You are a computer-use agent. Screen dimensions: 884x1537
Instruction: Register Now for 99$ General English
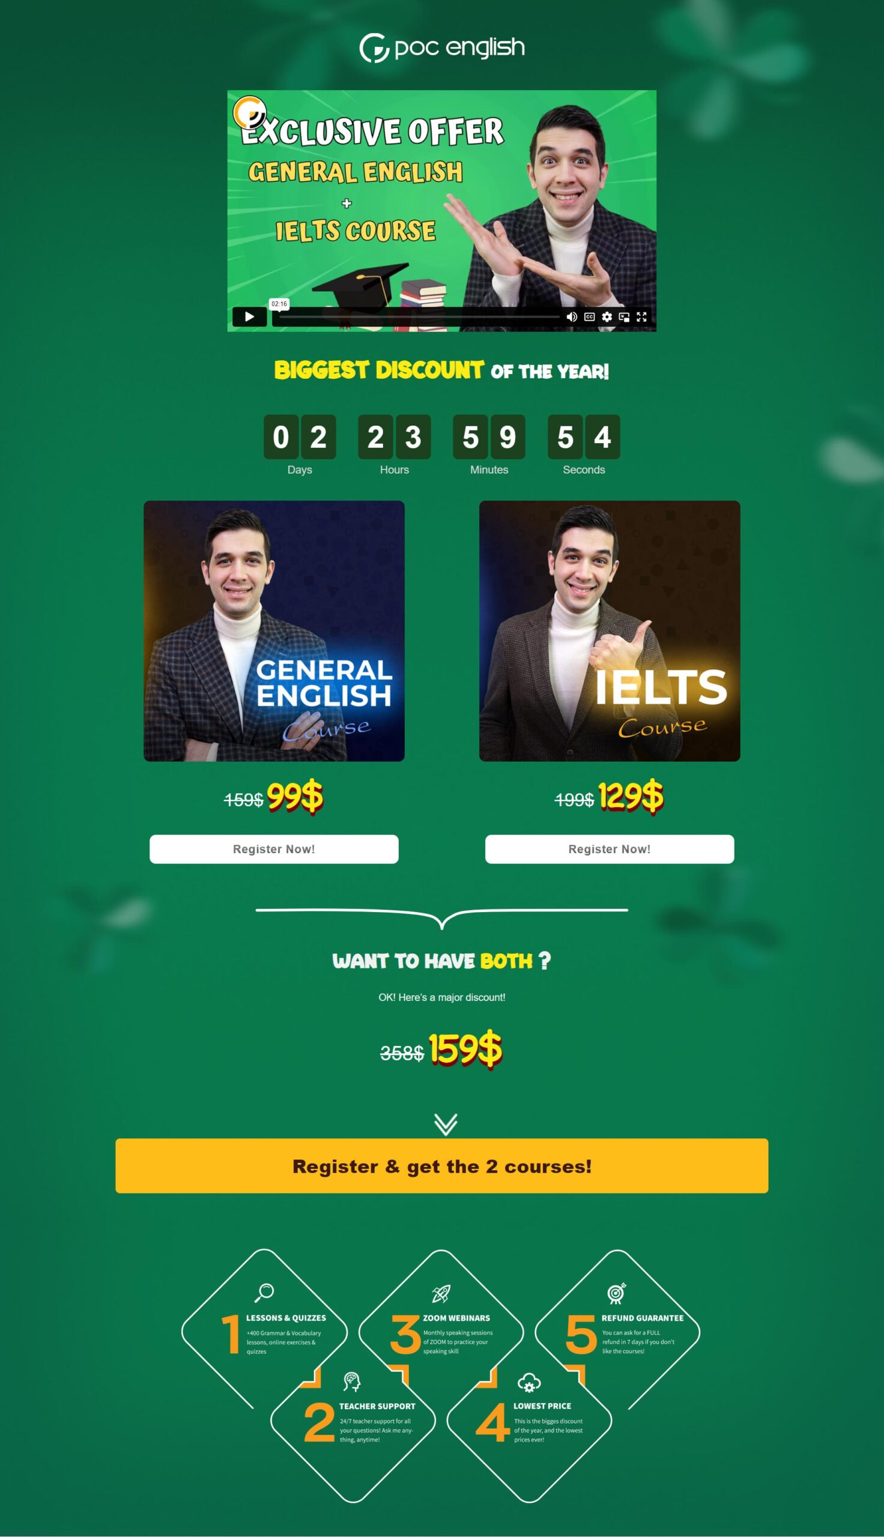coord(274,849)
